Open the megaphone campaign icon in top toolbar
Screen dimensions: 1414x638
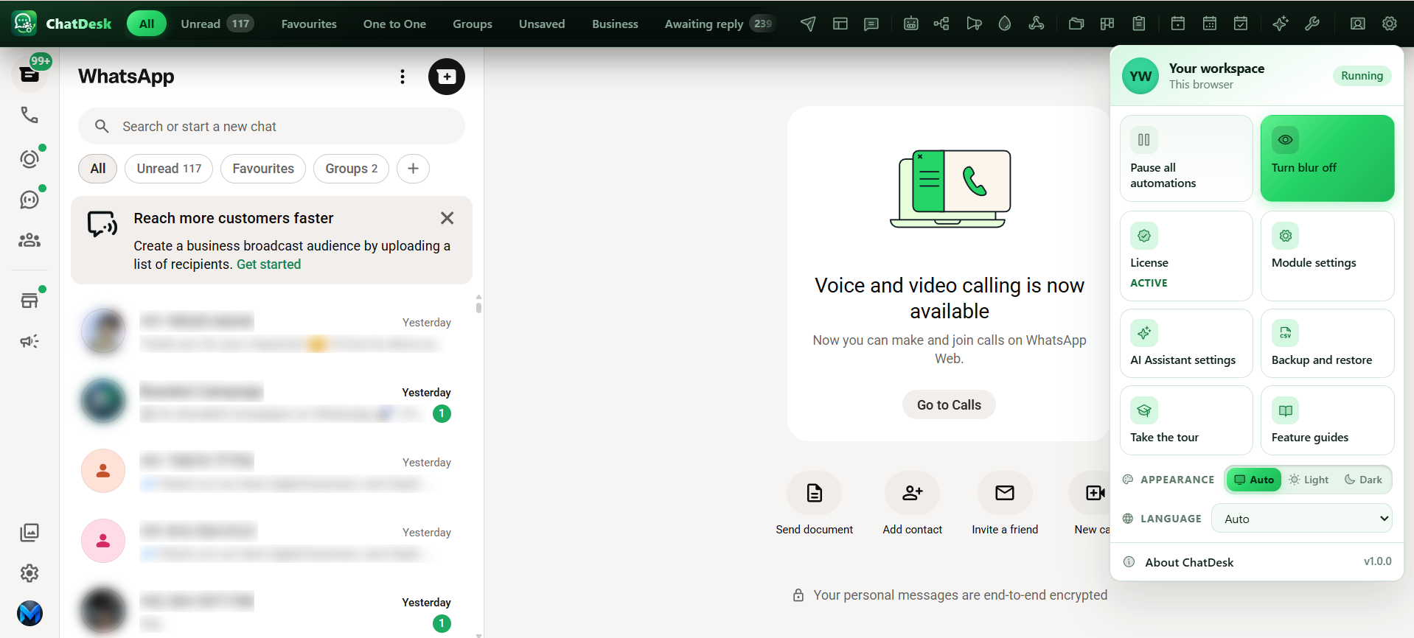coord(974,24)
